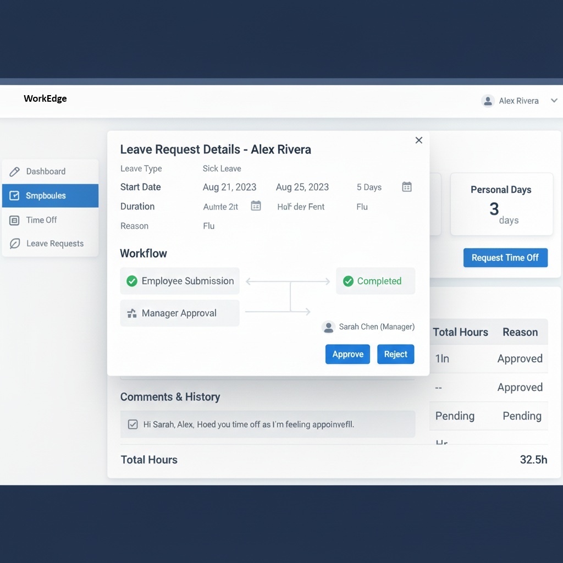
Task: Select Aug 25, 2023 end date field
Action: 302,187
